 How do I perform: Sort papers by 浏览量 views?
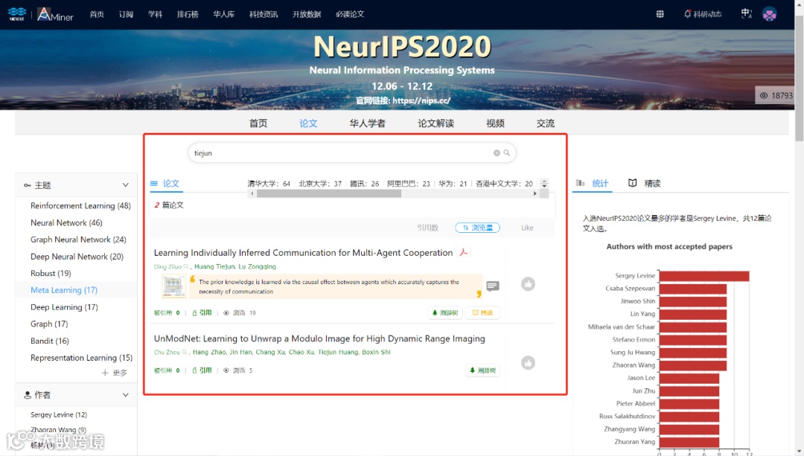pyautogui.click(x=477, y=228)
